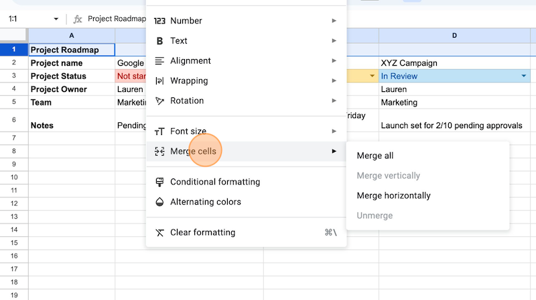Open the In Review status dropdown arrow
The image size is (536, 300).
click(x=523, y=76)
